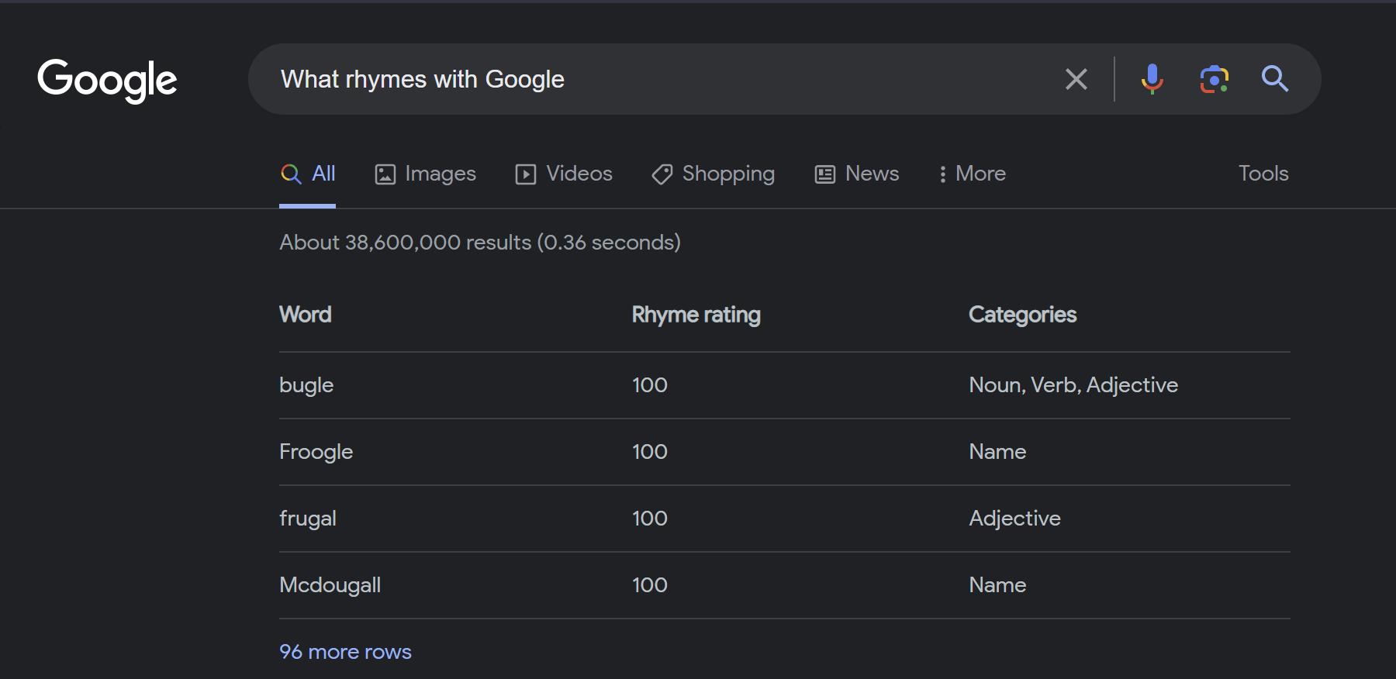
Task: Open the Tools options
Action: [1263, 174]
